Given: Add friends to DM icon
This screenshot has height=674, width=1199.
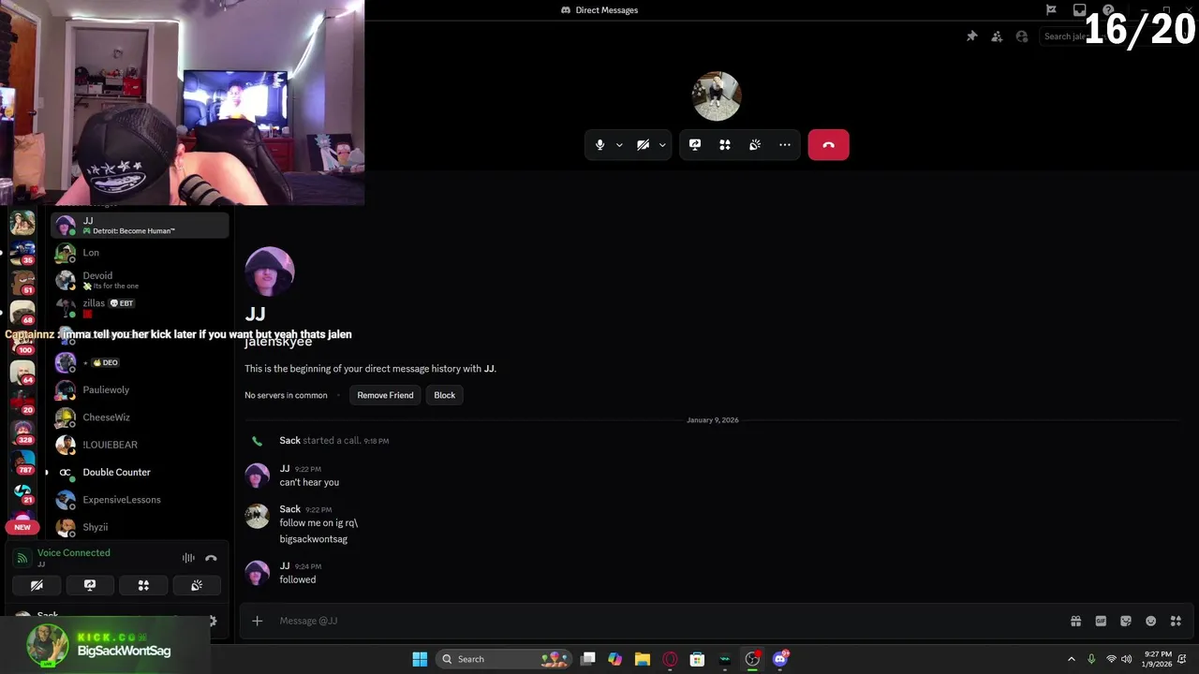Looking at the screenshot, I should (x=997, y=37).
